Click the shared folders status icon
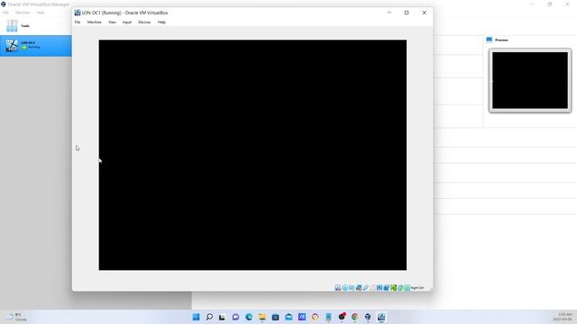Screen dimensions: 577x324 point(372,288)
